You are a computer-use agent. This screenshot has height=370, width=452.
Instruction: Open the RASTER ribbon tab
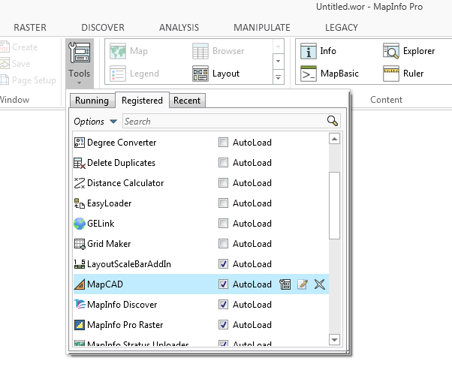coord(30,27)
